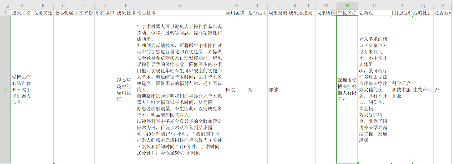Select the 科学研究和技术服务业 cell

coord(401,90)
